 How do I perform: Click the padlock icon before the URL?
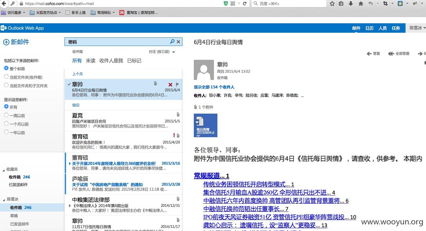tap(21, 3)
